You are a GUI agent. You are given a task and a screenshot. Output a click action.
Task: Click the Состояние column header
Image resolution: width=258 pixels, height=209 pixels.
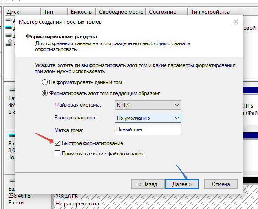coord(167,11)
